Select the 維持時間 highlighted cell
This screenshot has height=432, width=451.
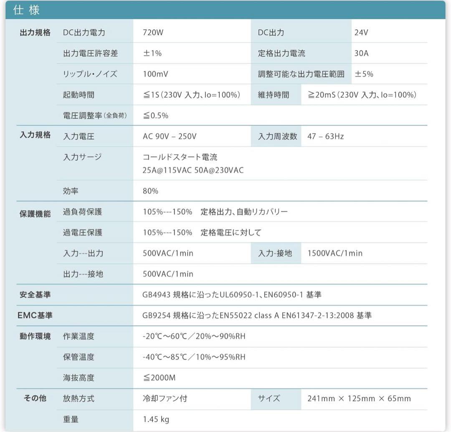276,95
